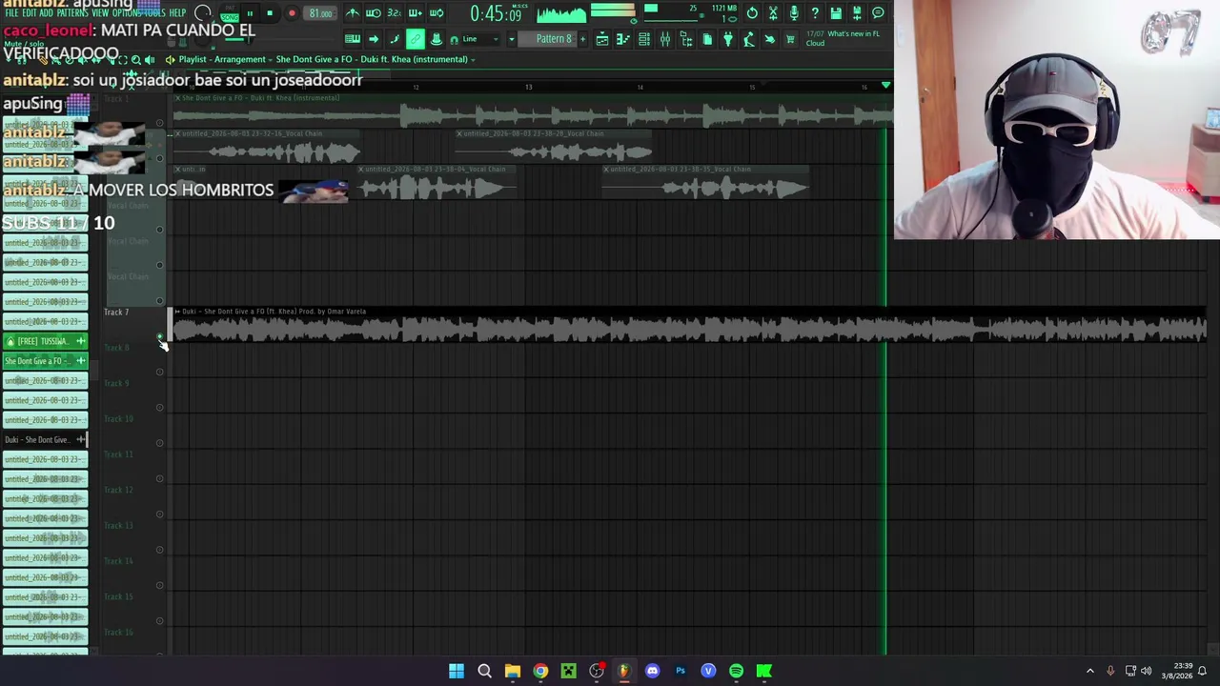This screenshot has width=1220, height=686.
Task: Open What's new in FL Cloud news
Action: pos(843,38)
